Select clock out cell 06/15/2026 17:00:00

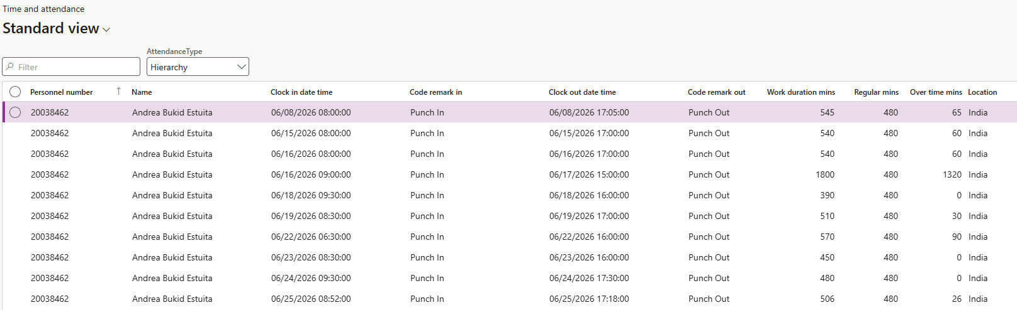pyautogui.click(x=589, y=133)
